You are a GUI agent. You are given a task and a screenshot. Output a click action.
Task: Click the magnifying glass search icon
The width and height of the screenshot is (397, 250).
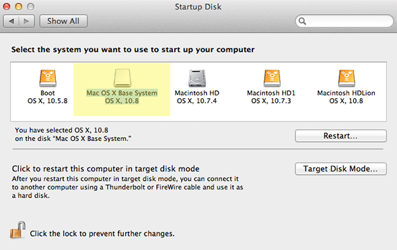click(302, 22)
